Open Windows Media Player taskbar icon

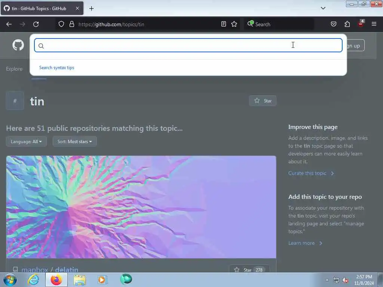pyautogui.click(x=102, y=280)
